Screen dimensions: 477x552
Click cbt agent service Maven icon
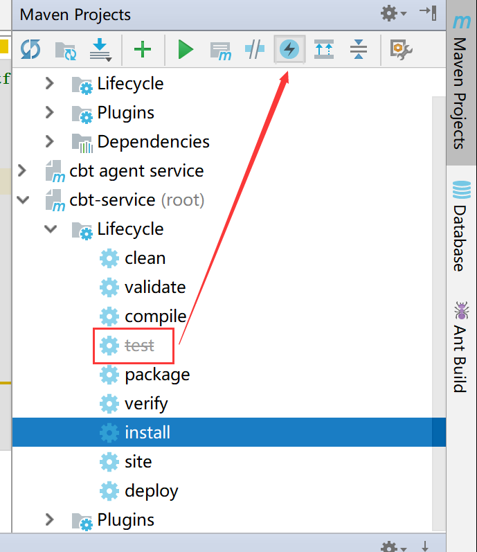(55, 172)
